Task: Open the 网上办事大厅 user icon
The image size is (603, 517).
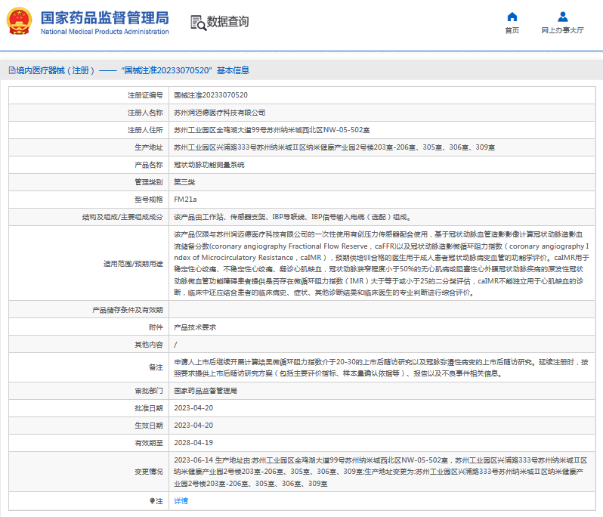Action: click(x=563, y=17)
